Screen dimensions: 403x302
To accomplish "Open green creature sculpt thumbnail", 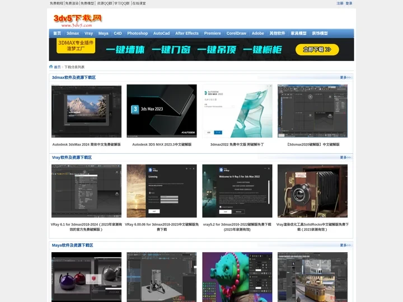I will (237, 277).
